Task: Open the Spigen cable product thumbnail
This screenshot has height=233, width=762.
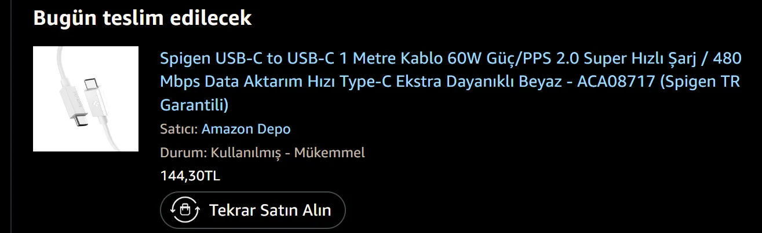Action: (86, 99)
